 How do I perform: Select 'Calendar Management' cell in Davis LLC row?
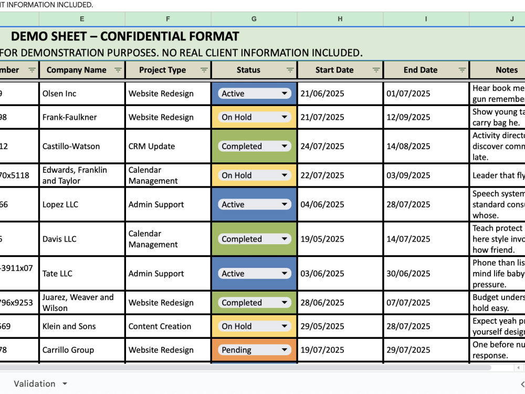(168, 239)
